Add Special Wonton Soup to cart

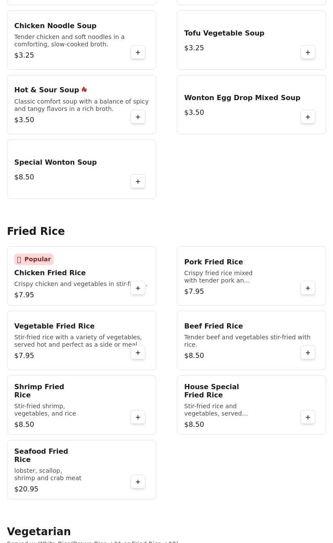pyautogui.click(x=138, y=182)
